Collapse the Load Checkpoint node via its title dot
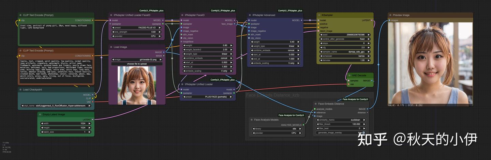The width and height of the screenshot is (491, 160). [20, 90]
